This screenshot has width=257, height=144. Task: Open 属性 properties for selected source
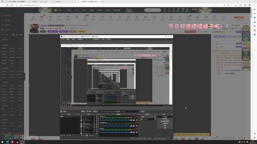click(x=83, y=111)
